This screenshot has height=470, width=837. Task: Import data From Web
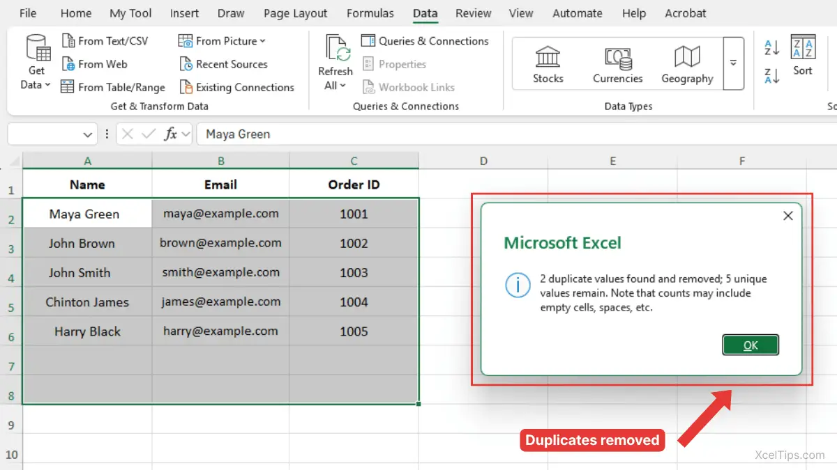point(94,64)
